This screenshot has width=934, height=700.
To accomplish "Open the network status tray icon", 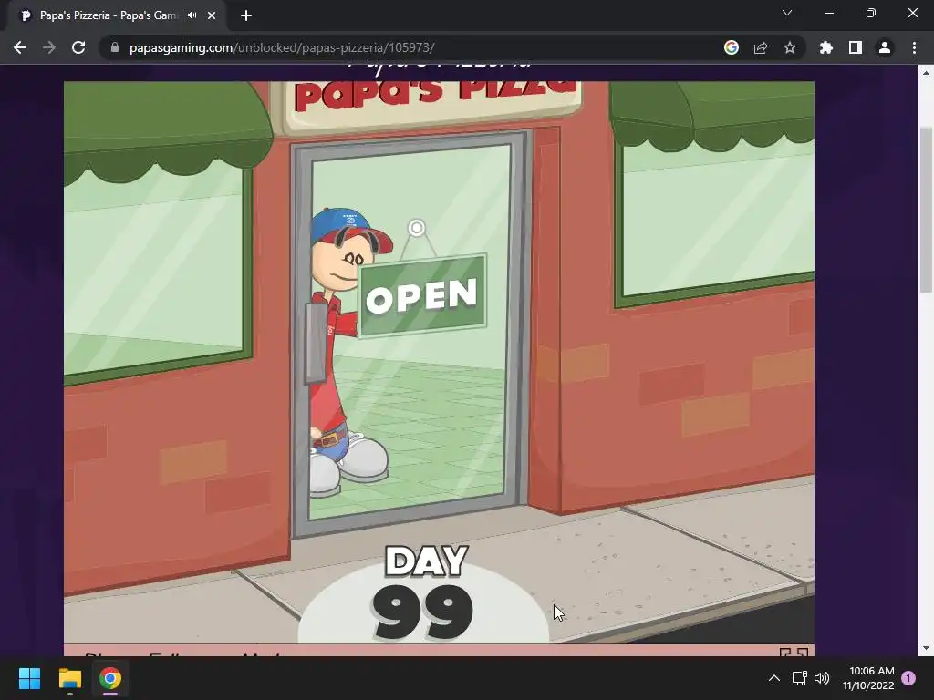I will point(799,678).
